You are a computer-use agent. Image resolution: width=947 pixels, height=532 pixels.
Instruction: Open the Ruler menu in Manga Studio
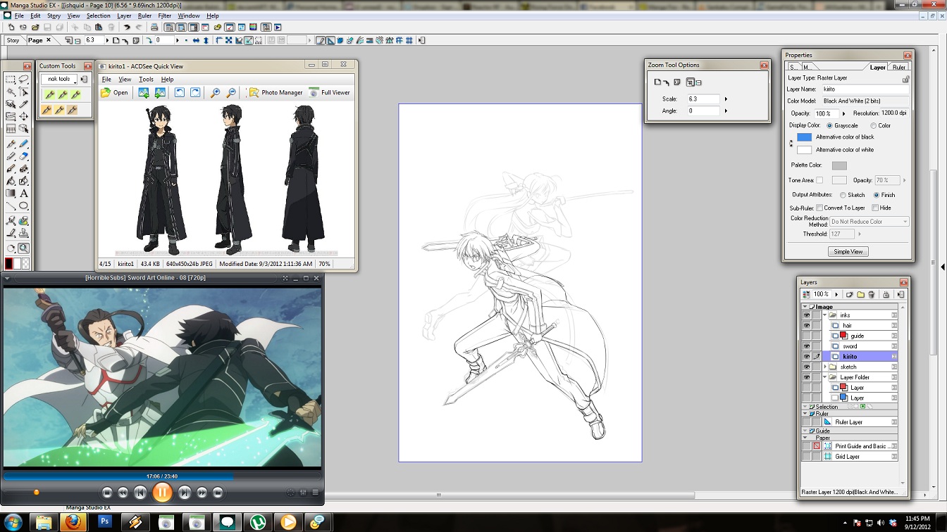tap(144, 15)
